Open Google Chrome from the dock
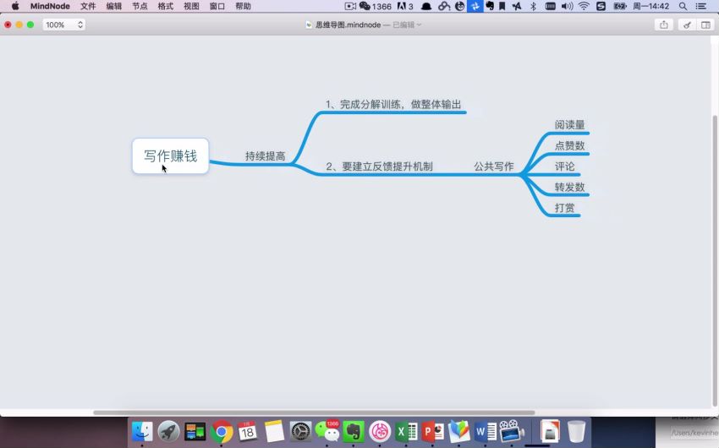The width and height of the screenshot is (719, 448). pos(222,431)
